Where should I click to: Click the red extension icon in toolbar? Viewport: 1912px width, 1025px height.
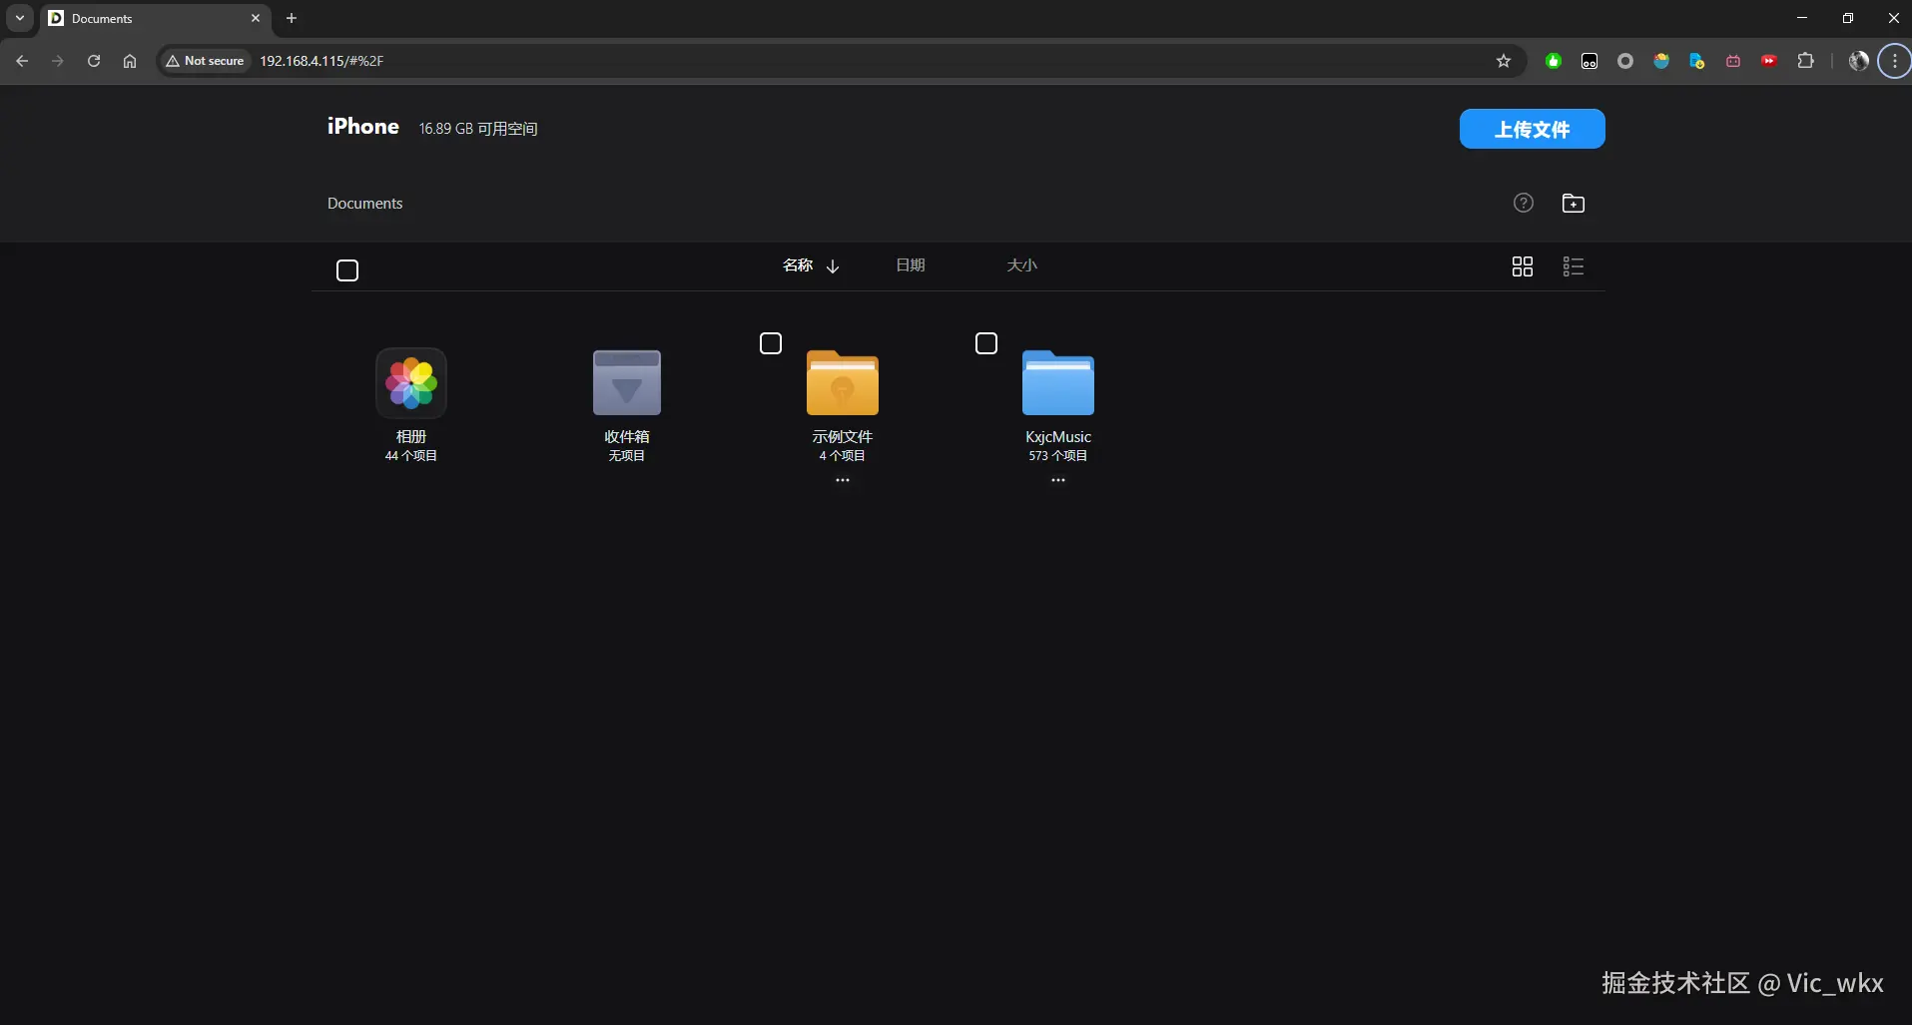pos(1769,61)
